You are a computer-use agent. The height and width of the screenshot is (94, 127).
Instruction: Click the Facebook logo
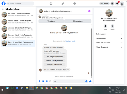tap(4, 4)
